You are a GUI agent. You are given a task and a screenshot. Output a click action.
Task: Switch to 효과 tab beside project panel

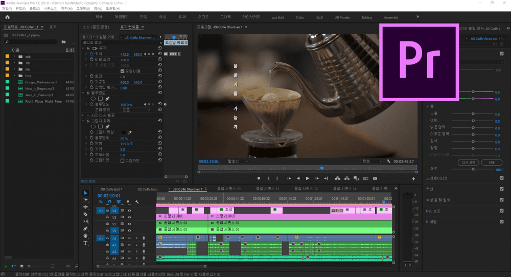[x=53, y=27]
